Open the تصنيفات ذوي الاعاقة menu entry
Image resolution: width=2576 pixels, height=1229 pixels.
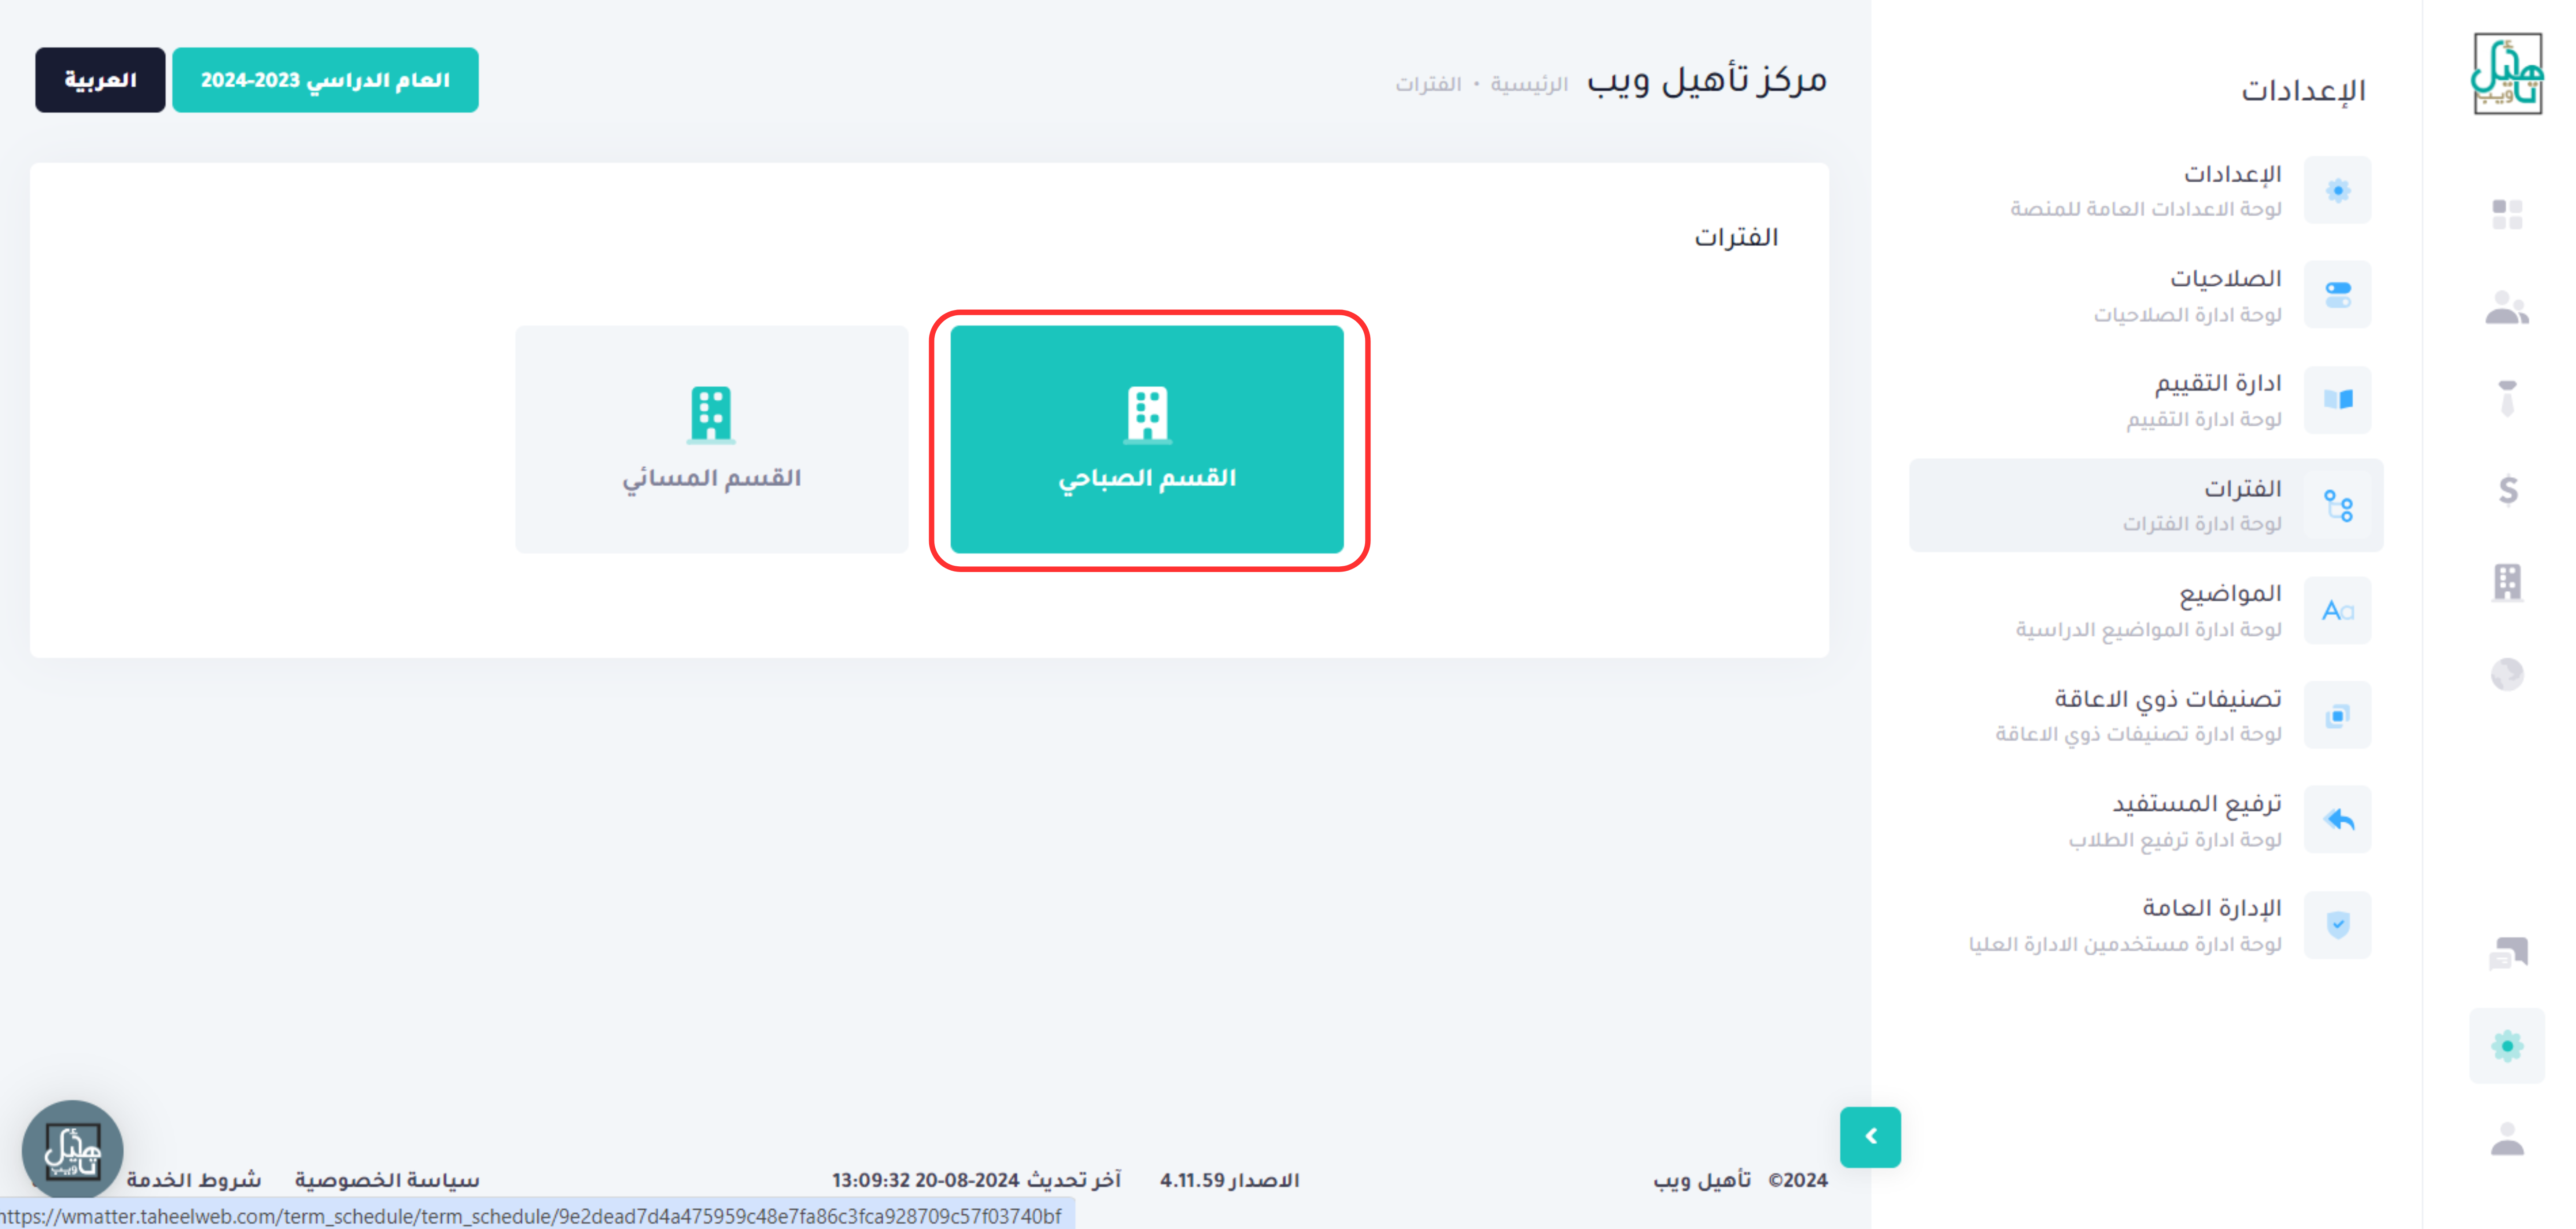[x=2145, y=715]
